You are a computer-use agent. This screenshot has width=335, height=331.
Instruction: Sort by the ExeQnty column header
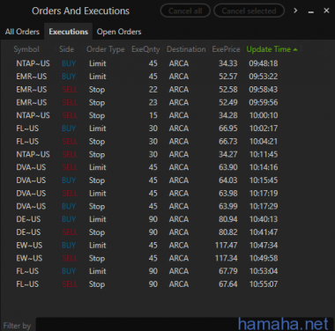pyautogui.click(x=145, y=49)
